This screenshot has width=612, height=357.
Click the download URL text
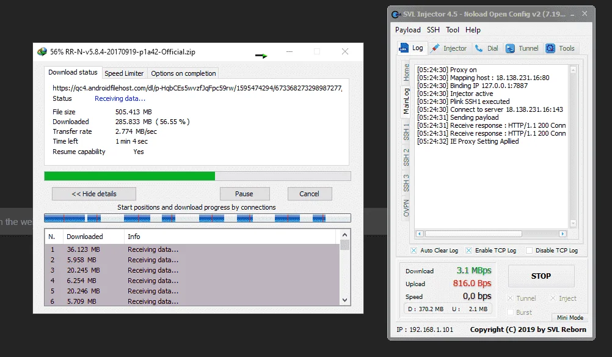click(x=197, y=88)
